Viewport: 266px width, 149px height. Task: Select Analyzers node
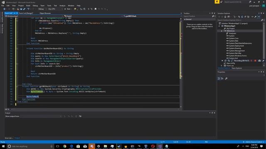click(x=232, y=34)
